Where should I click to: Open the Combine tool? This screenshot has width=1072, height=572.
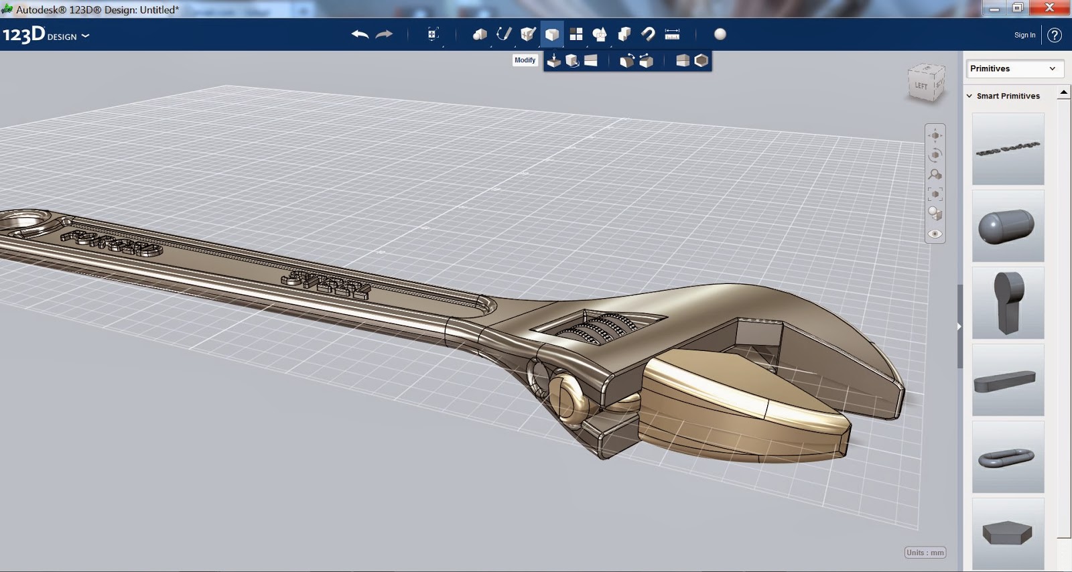coord(624,34)
